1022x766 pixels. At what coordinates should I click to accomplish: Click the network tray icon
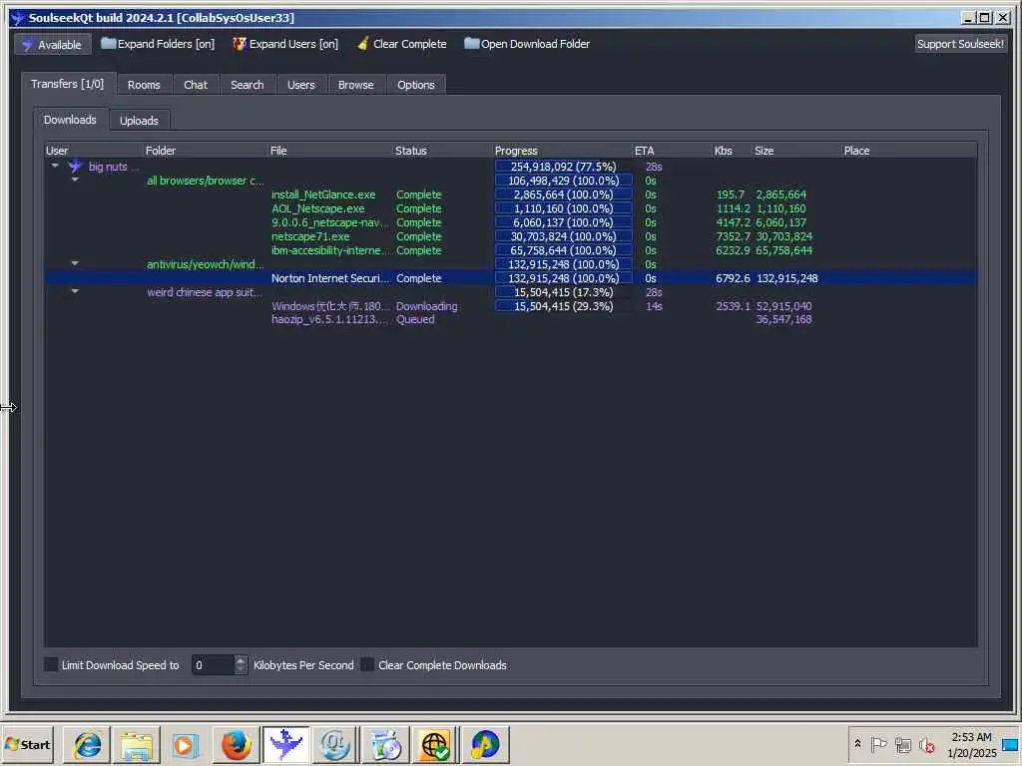click(x=902, y=744)
